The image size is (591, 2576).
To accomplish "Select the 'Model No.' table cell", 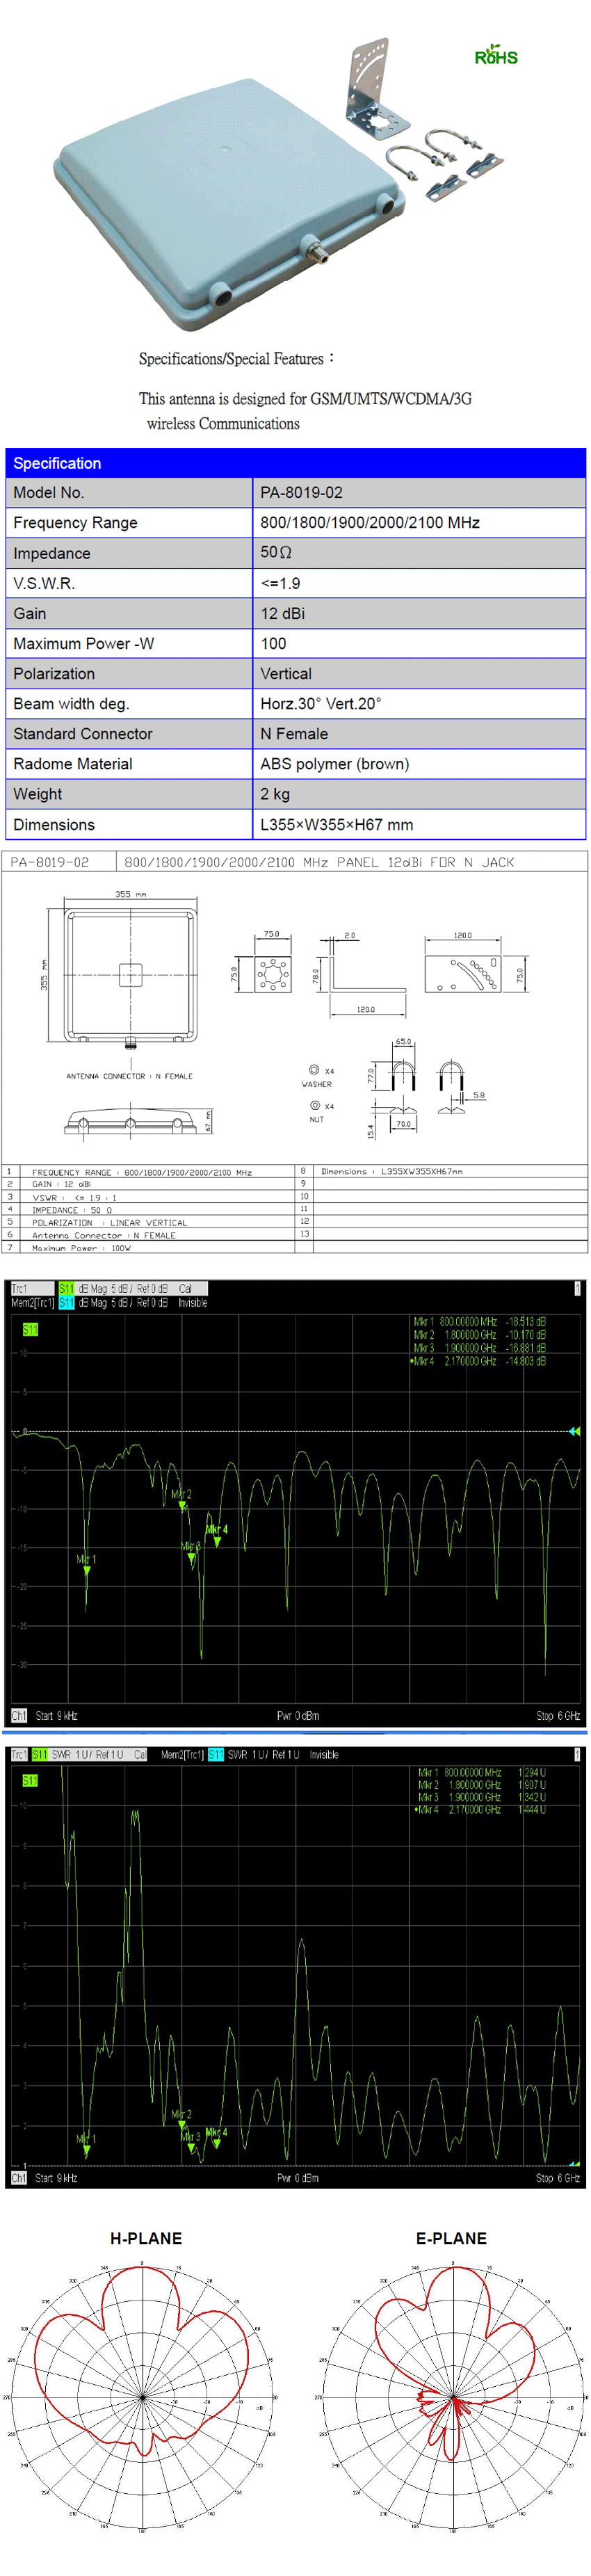I will (129, 493).
